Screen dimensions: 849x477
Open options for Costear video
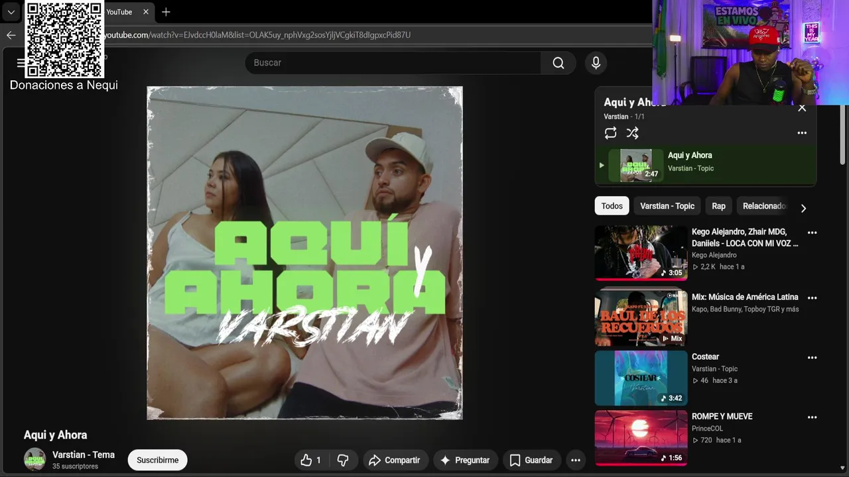[812, 357]
